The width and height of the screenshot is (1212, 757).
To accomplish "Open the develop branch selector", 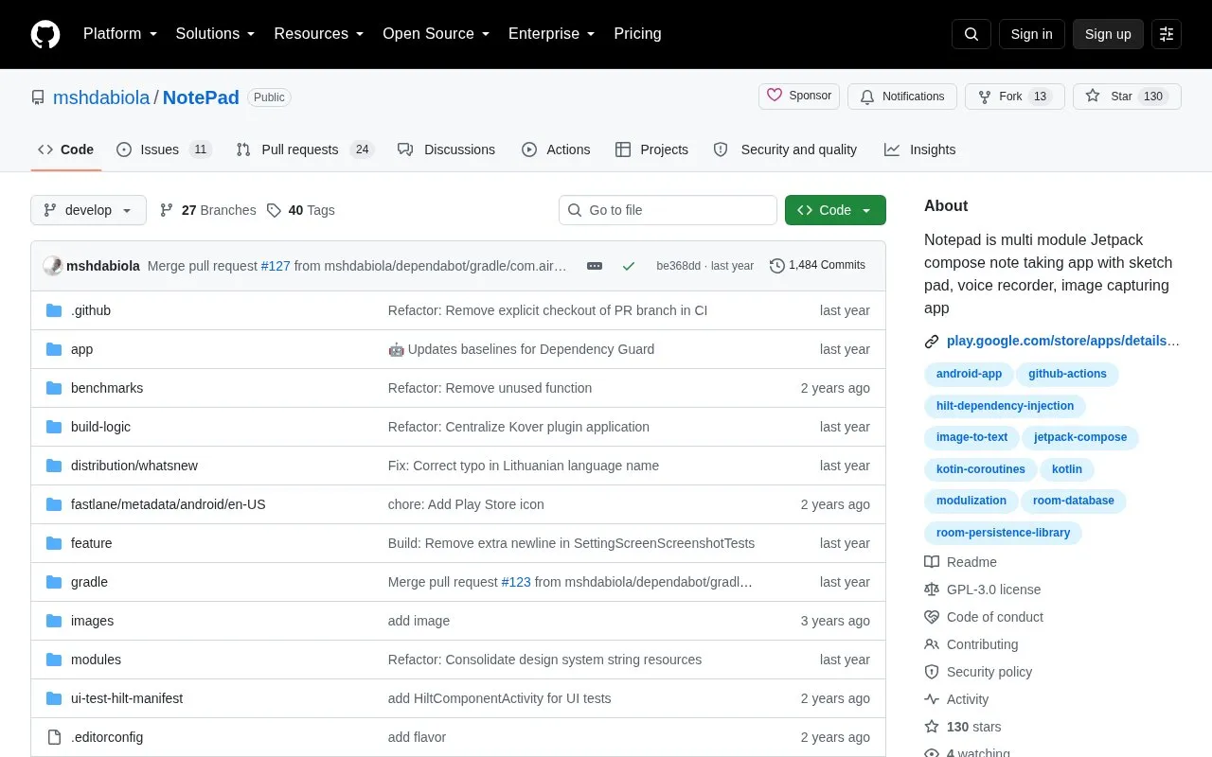I will [x=89, y=210].
